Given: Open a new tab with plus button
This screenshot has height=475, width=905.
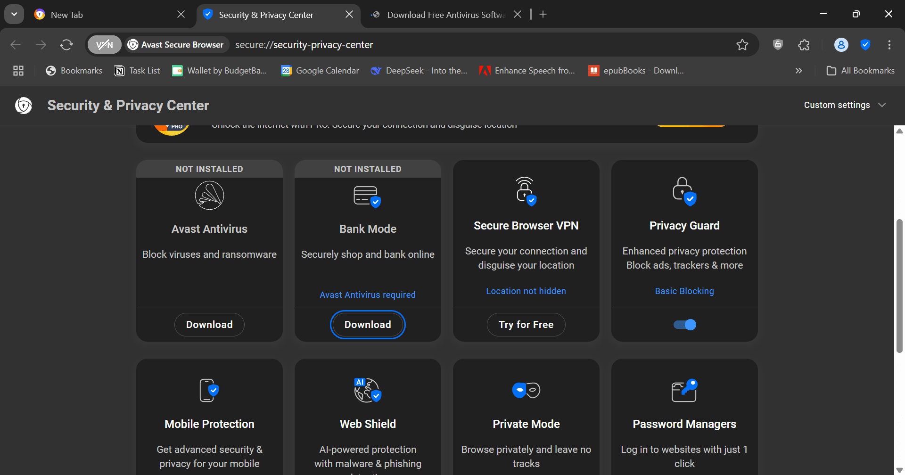Looking at the screenshot, I should pos(543,15).
